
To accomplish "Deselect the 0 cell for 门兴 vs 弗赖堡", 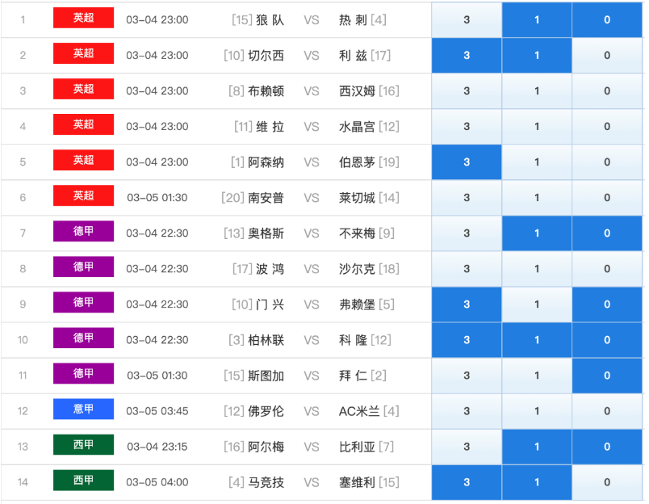I will click(607, 304).
